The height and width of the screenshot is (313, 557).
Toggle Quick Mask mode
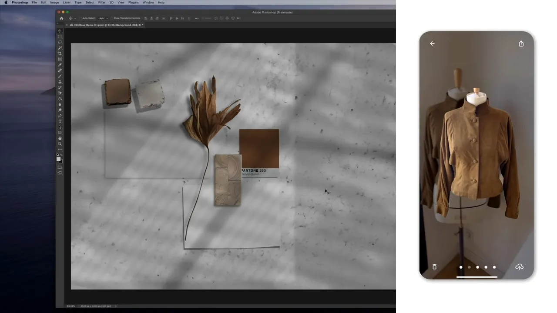pos(60,167)
